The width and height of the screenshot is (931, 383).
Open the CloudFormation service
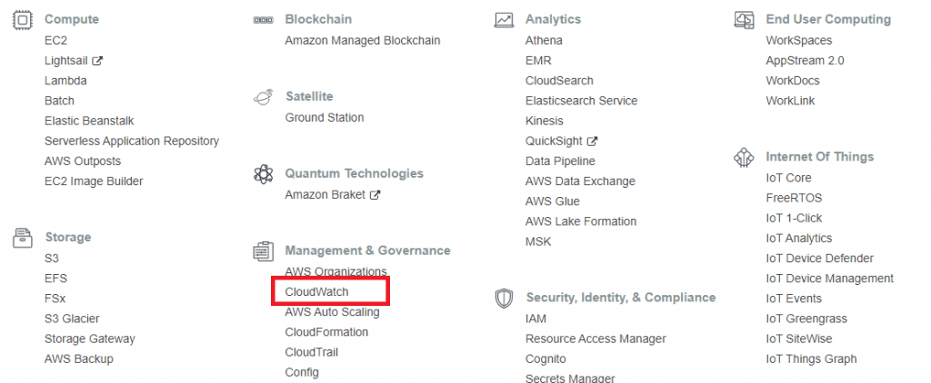click(326, 332)
